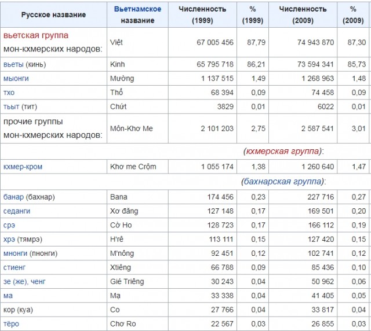Open the 'мыонги' link
The image size is (371, 331).
tap(16, 79)
